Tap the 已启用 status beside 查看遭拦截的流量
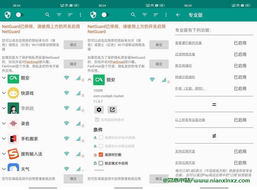The width and height of the screenshot is (257, 190). (240, 43)
